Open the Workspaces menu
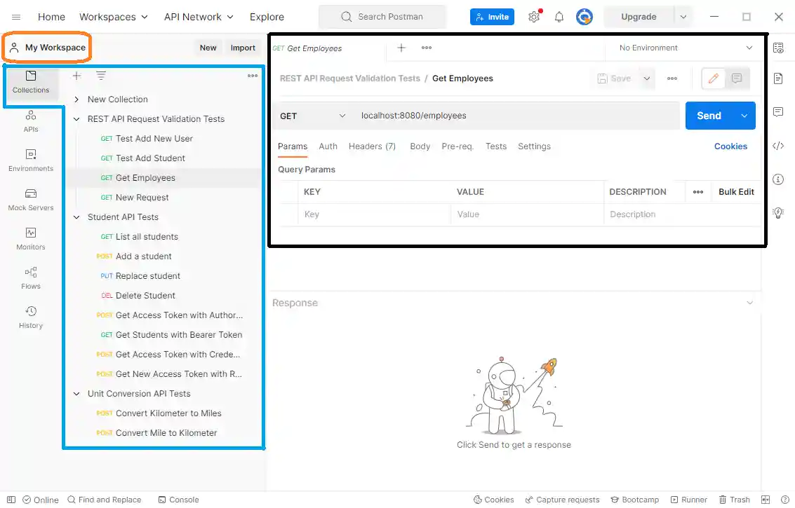 [x=113, y=17]
